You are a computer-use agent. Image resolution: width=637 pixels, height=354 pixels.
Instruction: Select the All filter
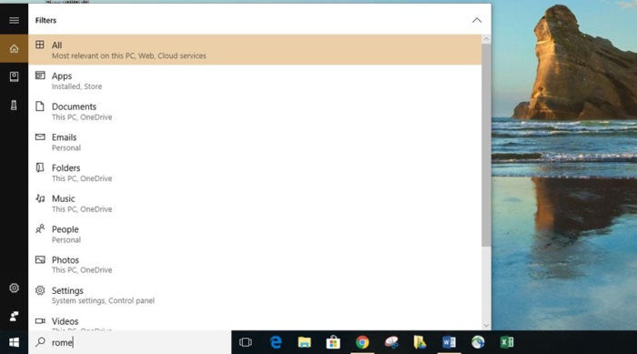pos(255,49)
